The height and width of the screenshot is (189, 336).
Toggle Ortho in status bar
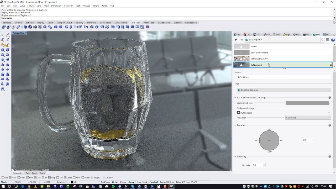tap(115, 182)
